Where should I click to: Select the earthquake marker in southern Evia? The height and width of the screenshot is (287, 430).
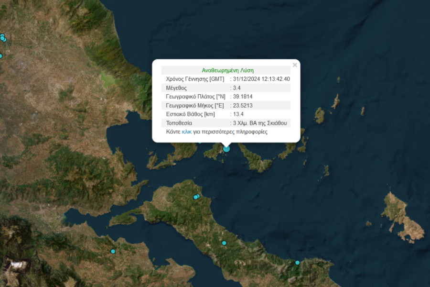point(224,243)
